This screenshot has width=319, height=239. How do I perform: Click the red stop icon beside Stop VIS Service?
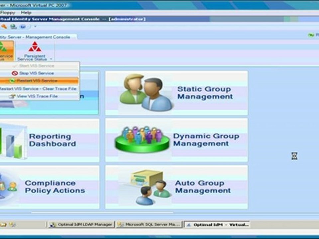click(15, 73)
